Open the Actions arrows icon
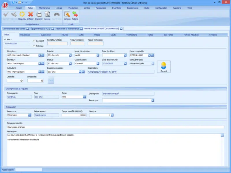Viewport: 231px width, 173px height. pyautogui.click(x=75, y=14)
